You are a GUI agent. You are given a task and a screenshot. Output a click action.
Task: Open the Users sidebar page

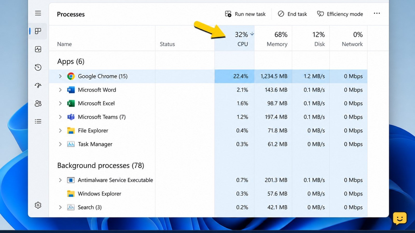click(38, 103)
